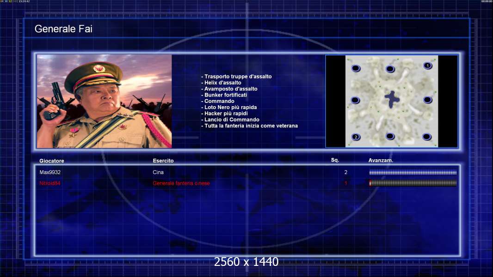Click 'Avamposto d'assalto' ability line
Screen dimensions: 493x277
click(229, 89)
